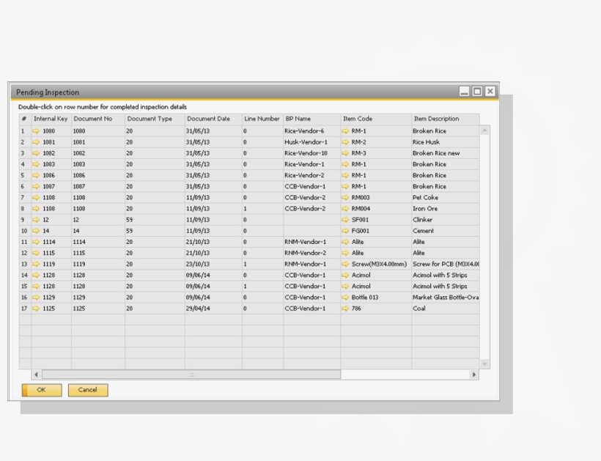Click the vertical scrollbar up arrow
Viewport: 601px width, 461px height.
pos(484,130)
